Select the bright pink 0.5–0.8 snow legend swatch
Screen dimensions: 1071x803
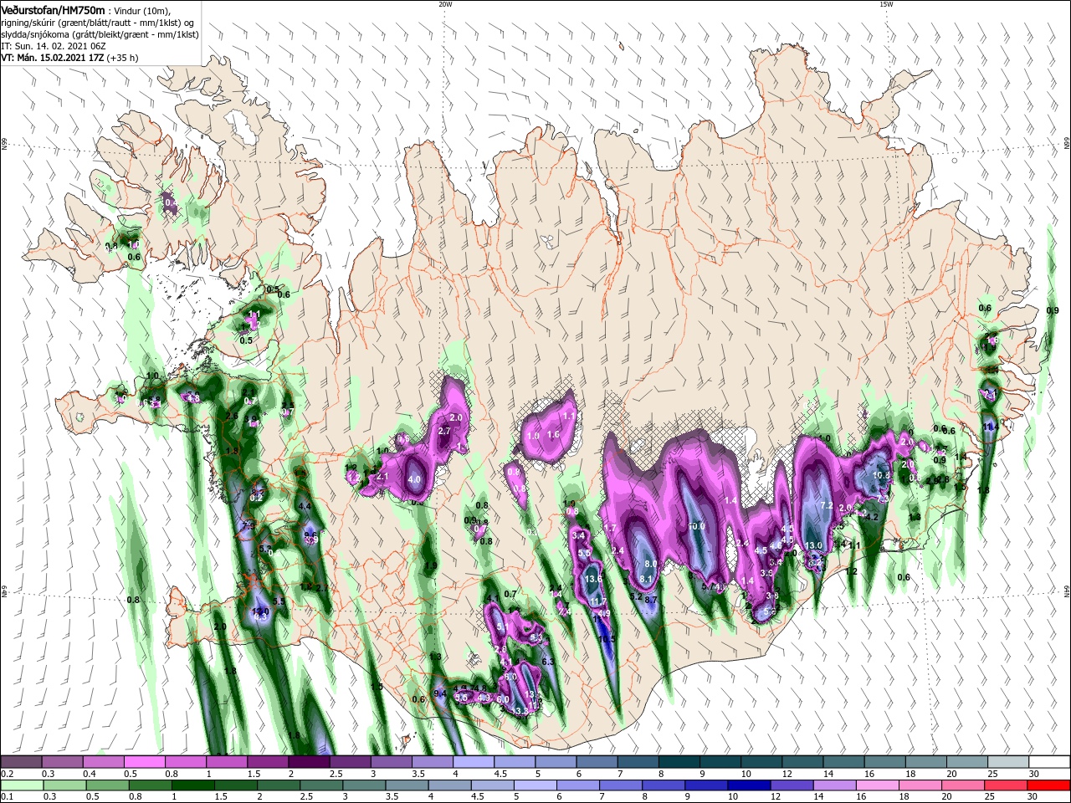pyautogui.click(x=144, y=762)
